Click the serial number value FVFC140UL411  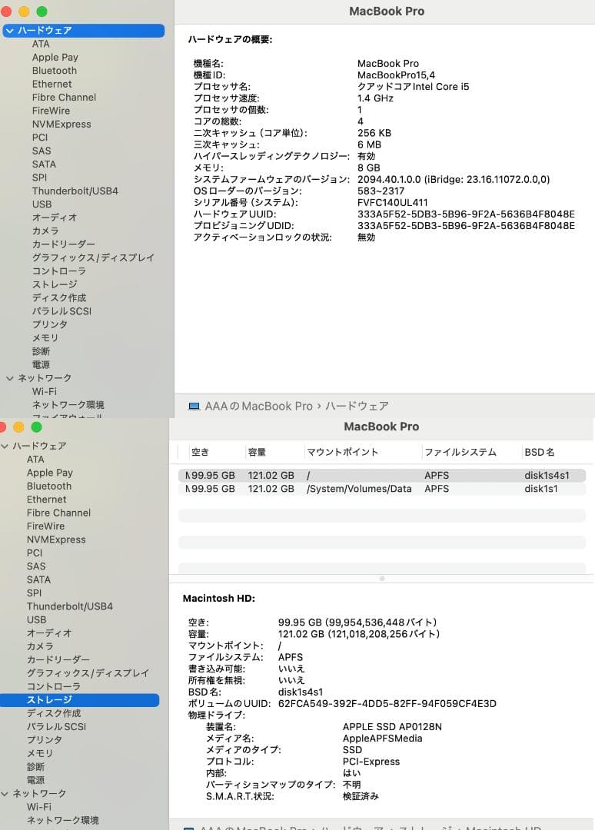pyautogui.click(x=392, y=202)
